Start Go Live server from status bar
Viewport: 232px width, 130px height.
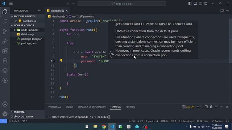(x=202, y=121)
